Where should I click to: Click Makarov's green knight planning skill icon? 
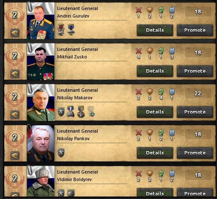(x=161, y=92)
